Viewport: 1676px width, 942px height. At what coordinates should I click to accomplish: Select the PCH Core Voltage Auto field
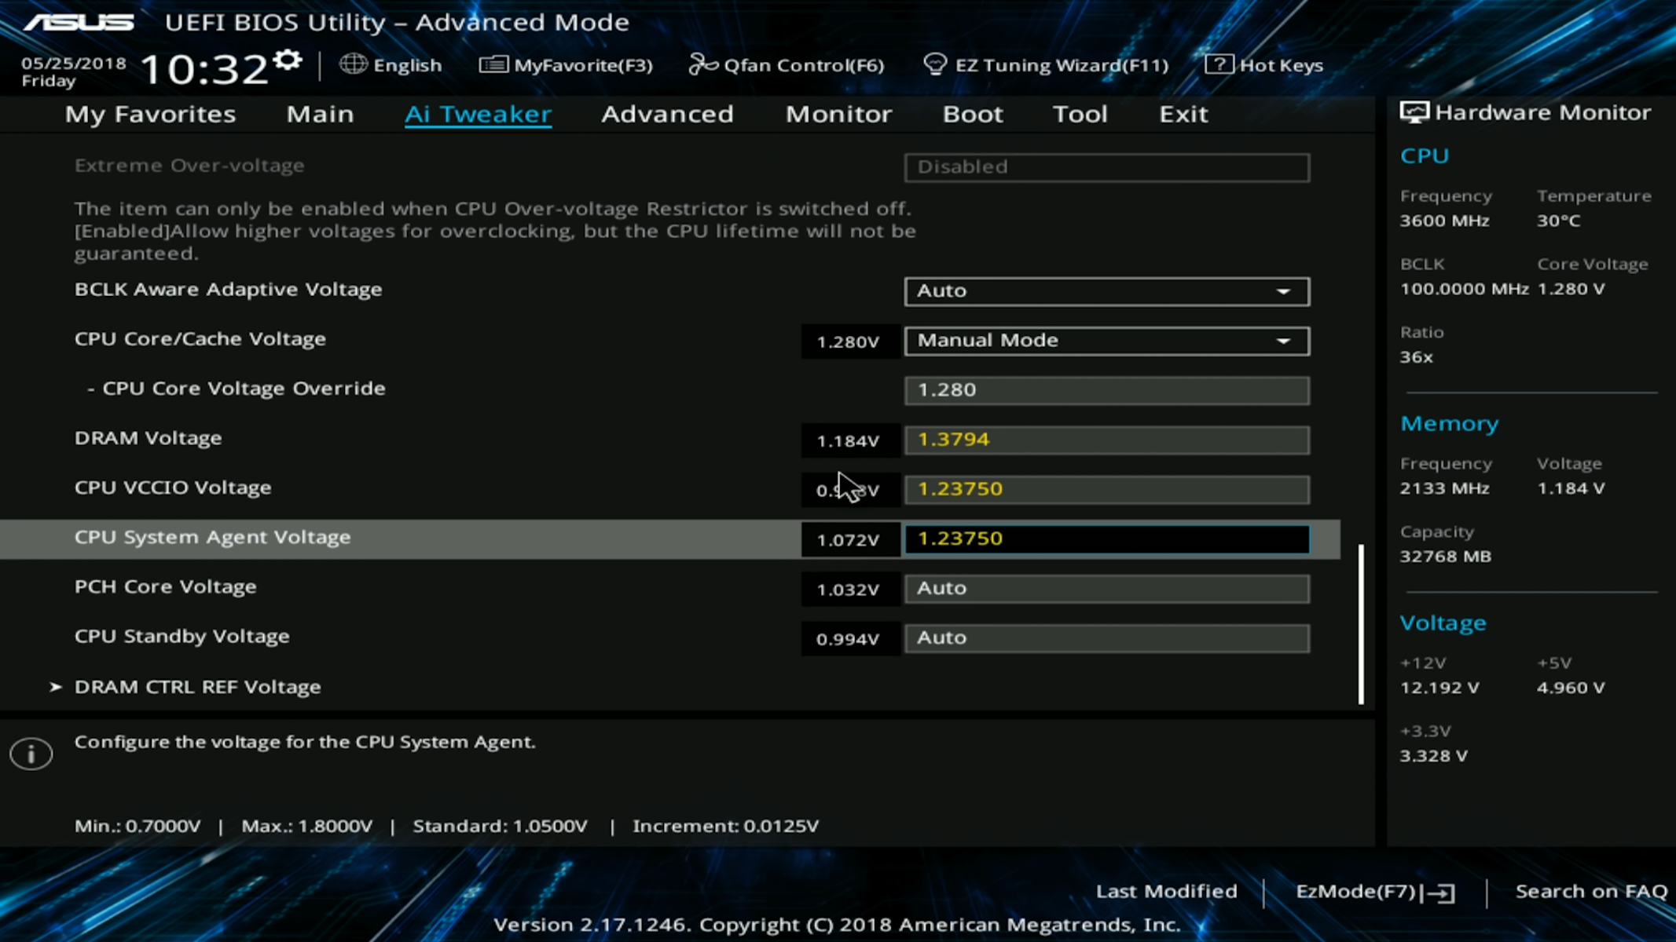pos(1106,589)
